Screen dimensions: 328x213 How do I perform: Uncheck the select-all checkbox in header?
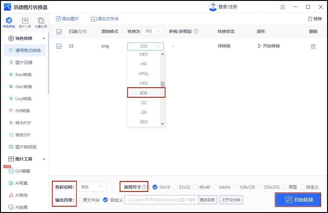pos(59,31)
